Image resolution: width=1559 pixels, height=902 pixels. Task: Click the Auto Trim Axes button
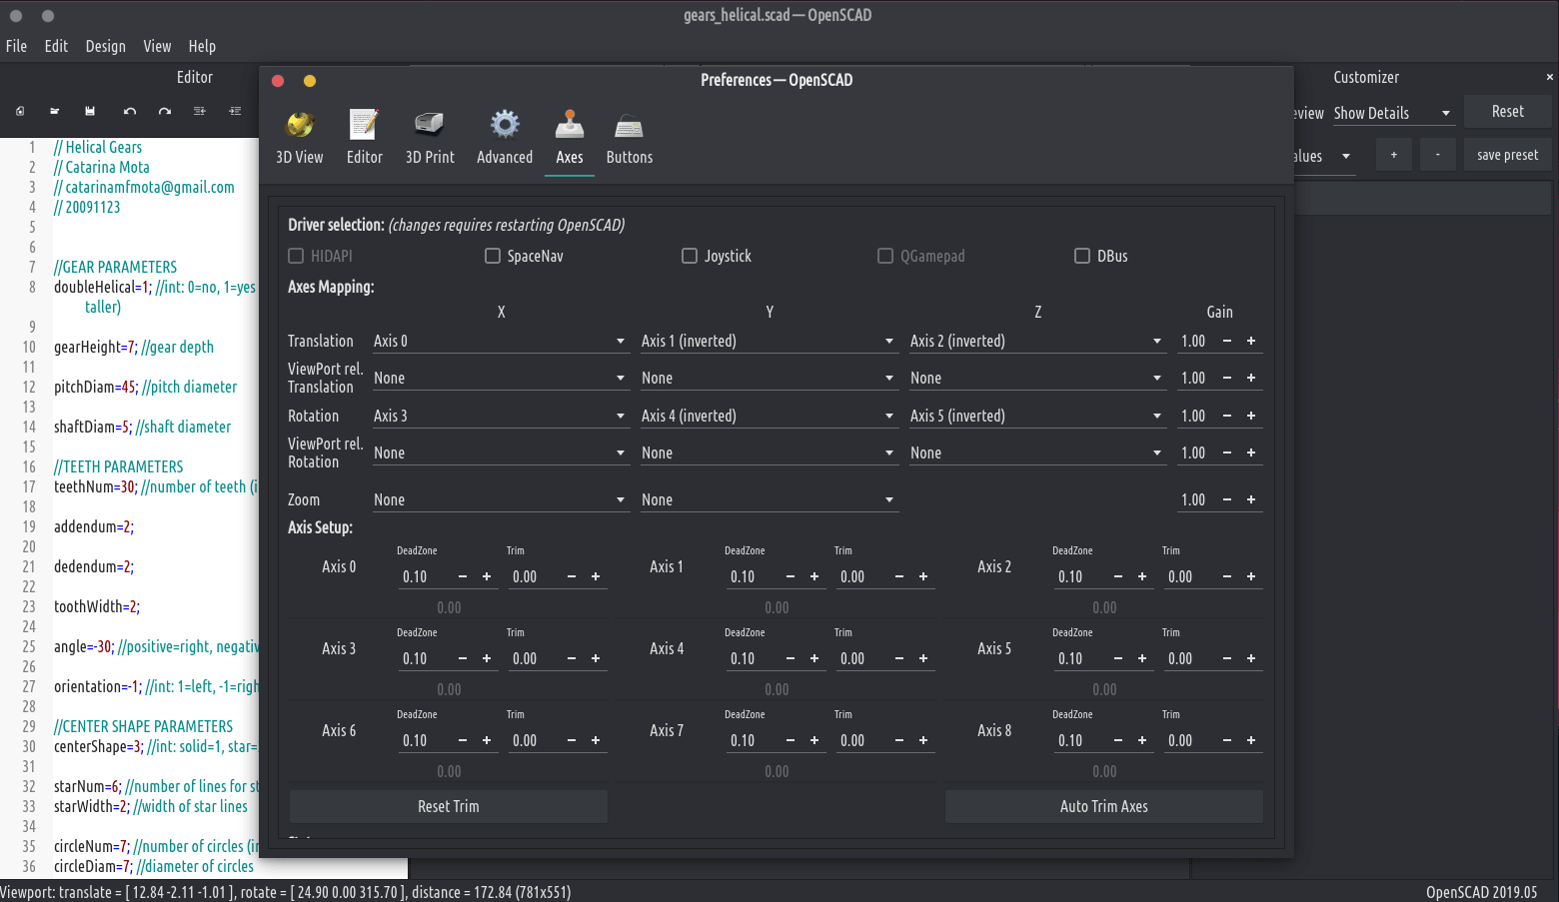(1104, 807)
